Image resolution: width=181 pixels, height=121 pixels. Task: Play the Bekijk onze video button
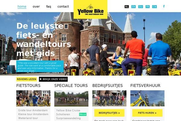click(x=53, y=79)
